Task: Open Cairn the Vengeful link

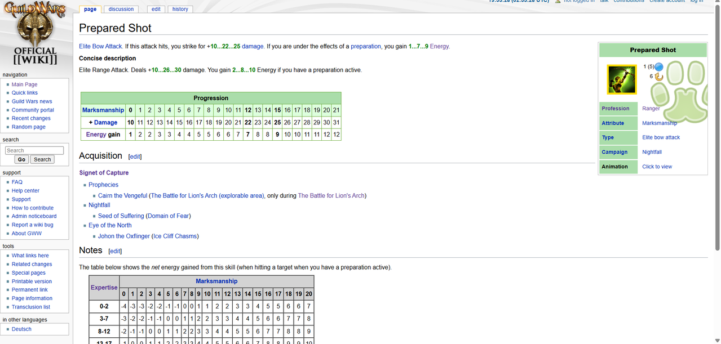Action: [122, 196]
